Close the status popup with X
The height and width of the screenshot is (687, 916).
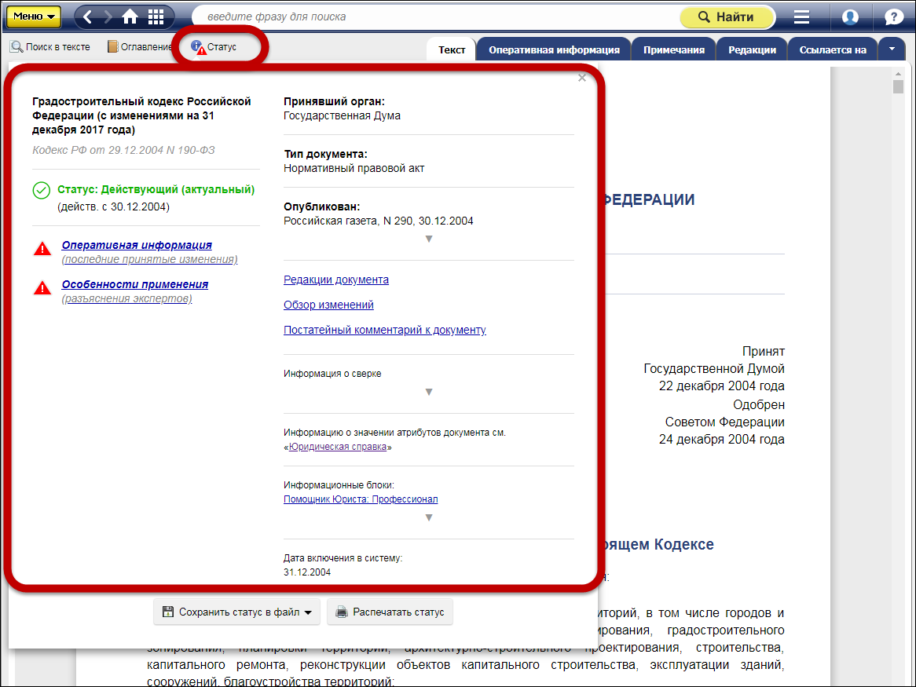(582, 78)
